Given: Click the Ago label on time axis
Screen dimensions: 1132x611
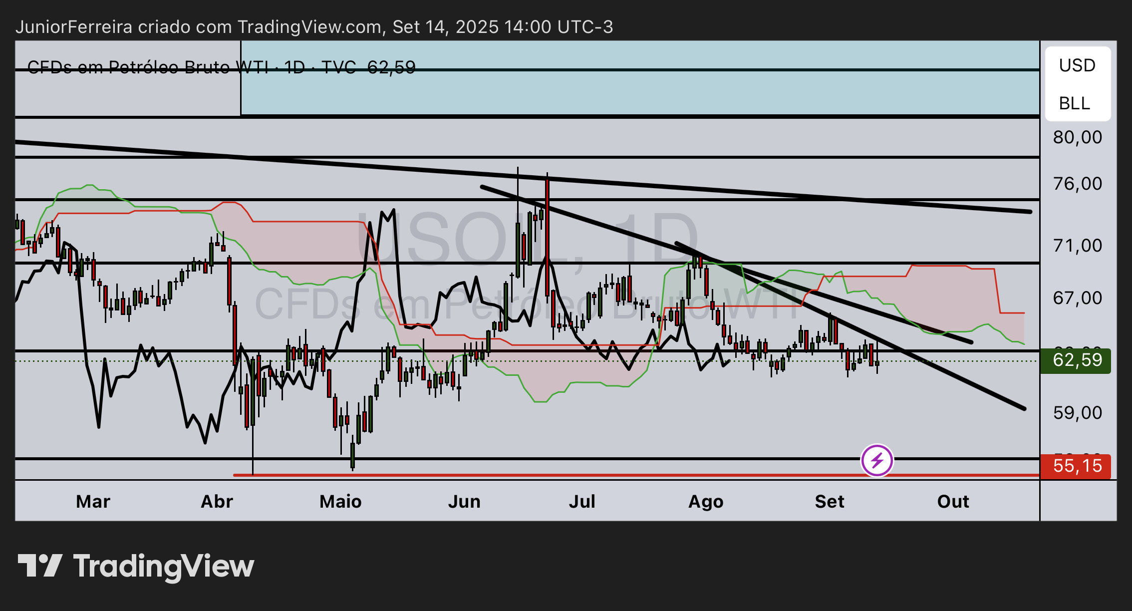Looking at the screenshot, I should coord(706,502).
